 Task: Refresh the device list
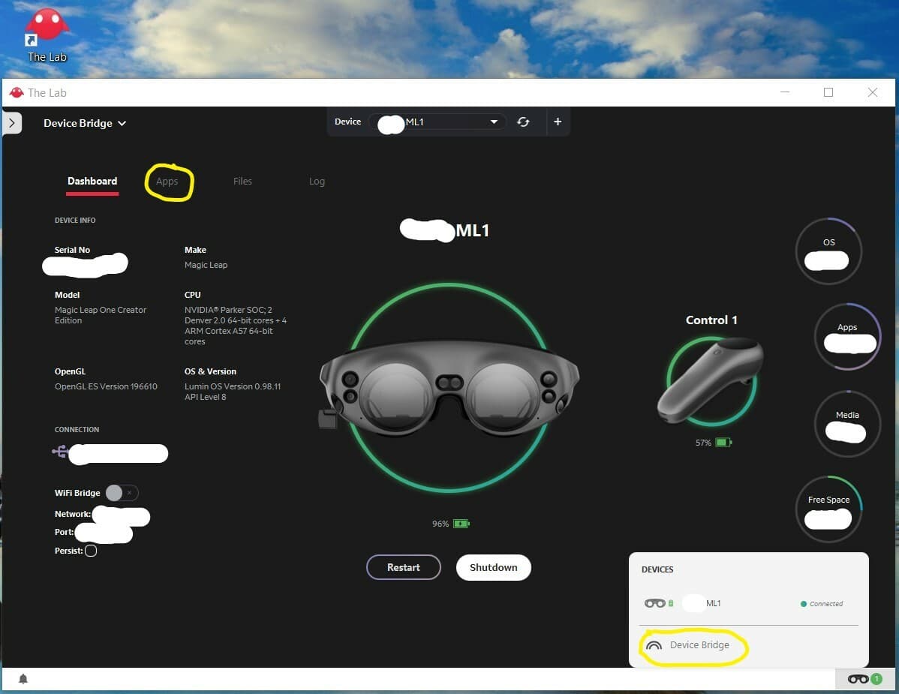pyautogui.click(x=523, y=122)
